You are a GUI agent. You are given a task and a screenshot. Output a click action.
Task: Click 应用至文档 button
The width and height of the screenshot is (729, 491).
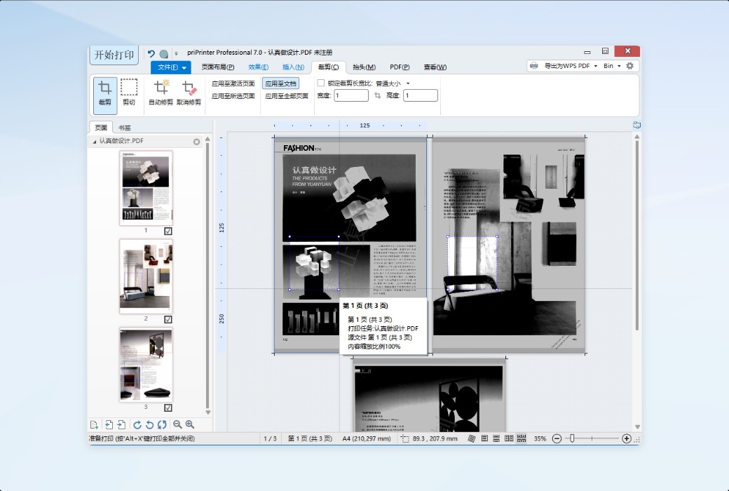280,83
